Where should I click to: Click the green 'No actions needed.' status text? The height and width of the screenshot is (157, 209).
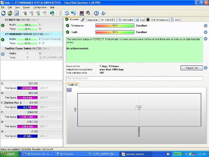(77, 48)
